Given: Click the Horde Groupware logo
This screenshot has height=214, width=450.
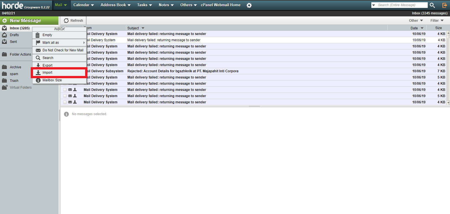Looking at the screenshot, I should pyautogui.click(x=26, y=5).
